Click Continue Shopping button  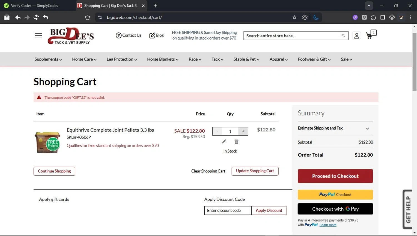(54, 171)
